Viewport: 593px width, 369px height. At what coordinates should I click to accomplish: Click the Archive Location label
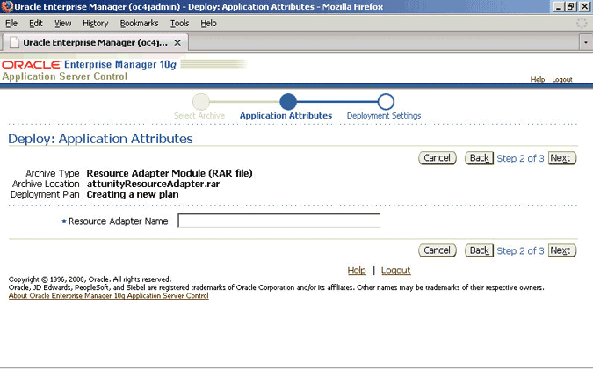pyautogui.click(x=46, y=184)
